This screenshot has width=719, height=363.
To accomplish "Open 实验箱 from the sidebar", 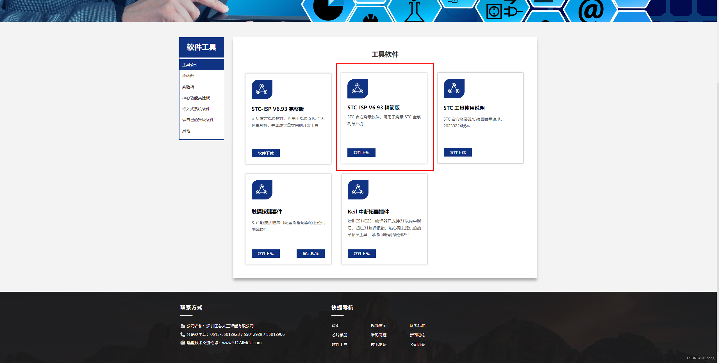I will pos(188,87).
